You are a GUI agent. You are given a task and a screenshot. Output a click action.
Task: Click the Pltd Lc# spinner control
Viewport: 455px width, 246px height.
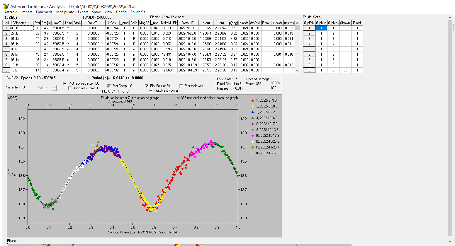pos(54,88)
